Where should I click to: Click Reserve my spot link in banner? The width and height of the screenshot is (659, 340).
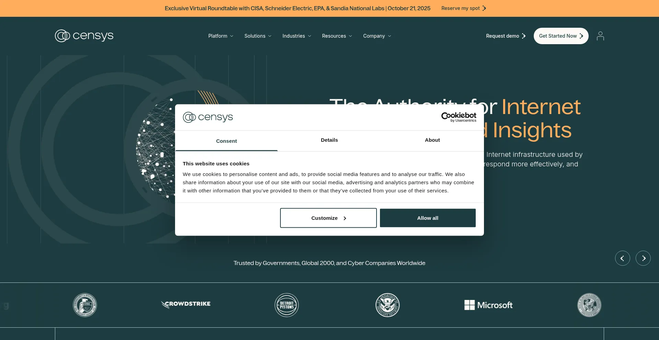pyautogui.click(x=464, y=8)
